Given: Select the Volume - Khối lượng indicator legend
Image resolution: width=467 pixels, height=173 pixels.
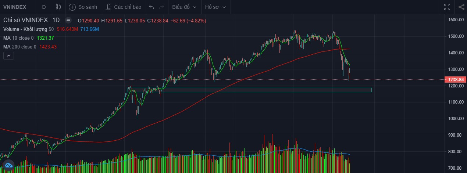Looking at the screenshot, I should tap(25, 29).
